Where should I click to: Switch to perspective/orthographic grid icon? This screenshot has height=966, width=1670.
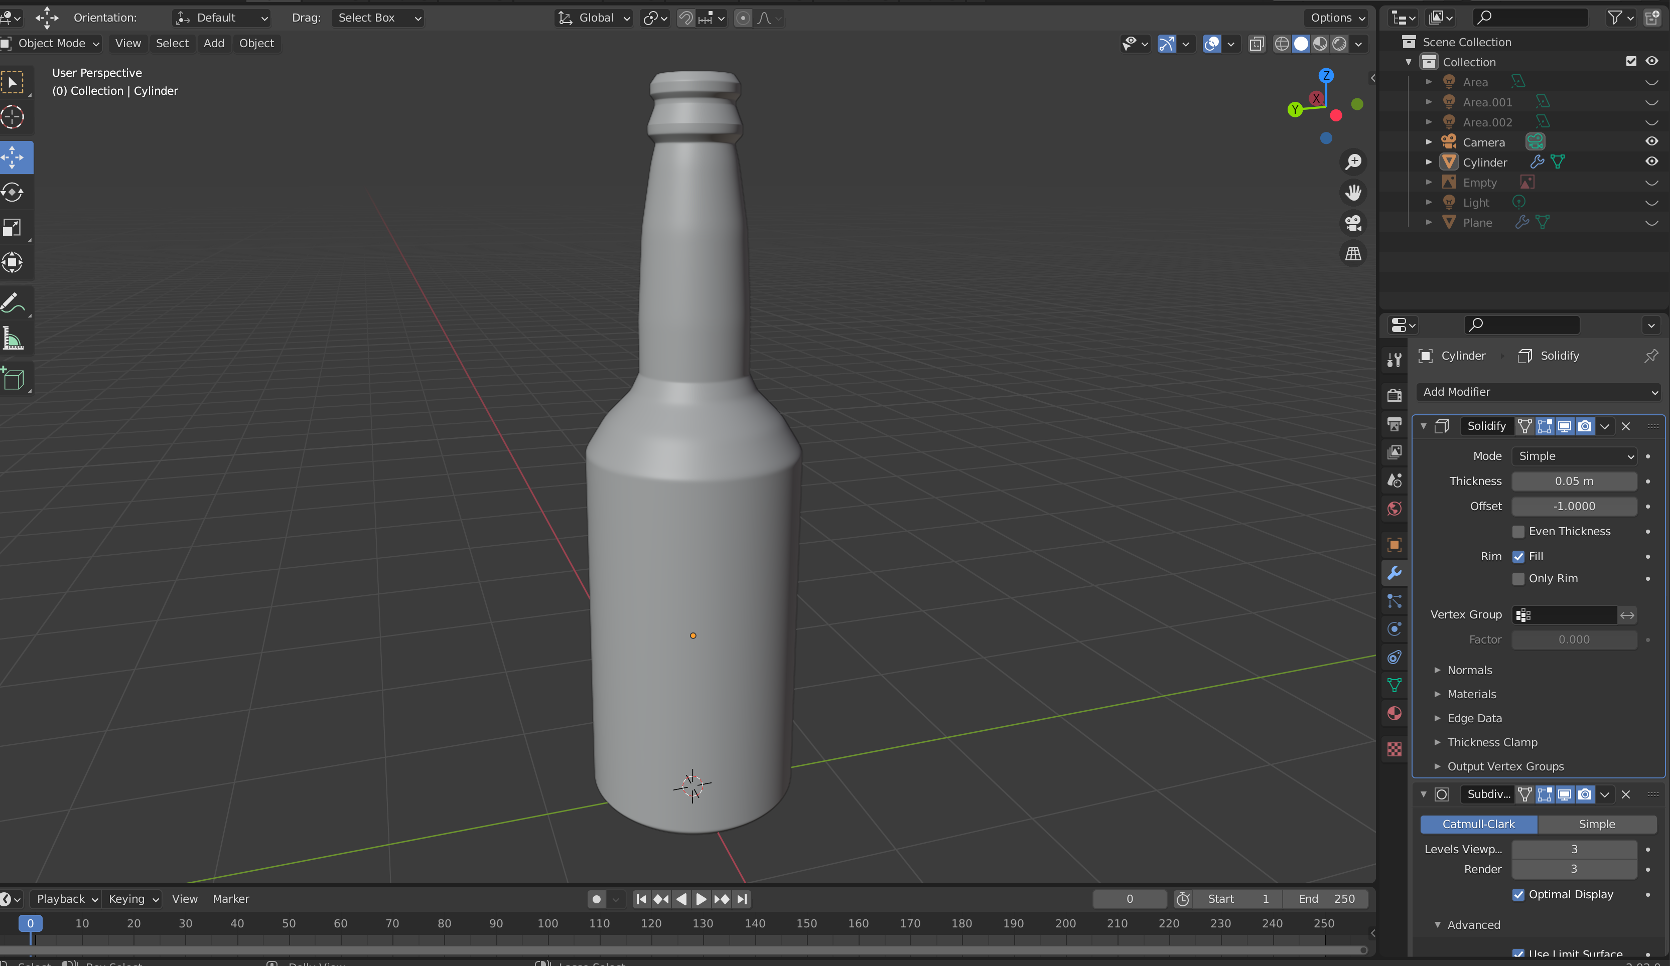1353,254
